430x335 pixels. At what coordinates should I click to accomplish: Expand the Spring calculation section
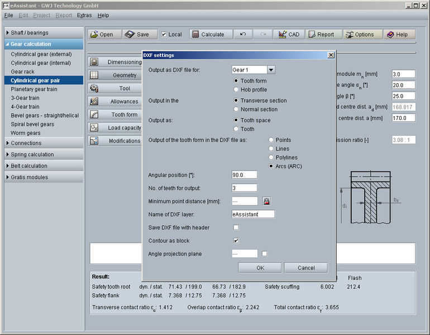pyautogui.click(x=44, y=154)
